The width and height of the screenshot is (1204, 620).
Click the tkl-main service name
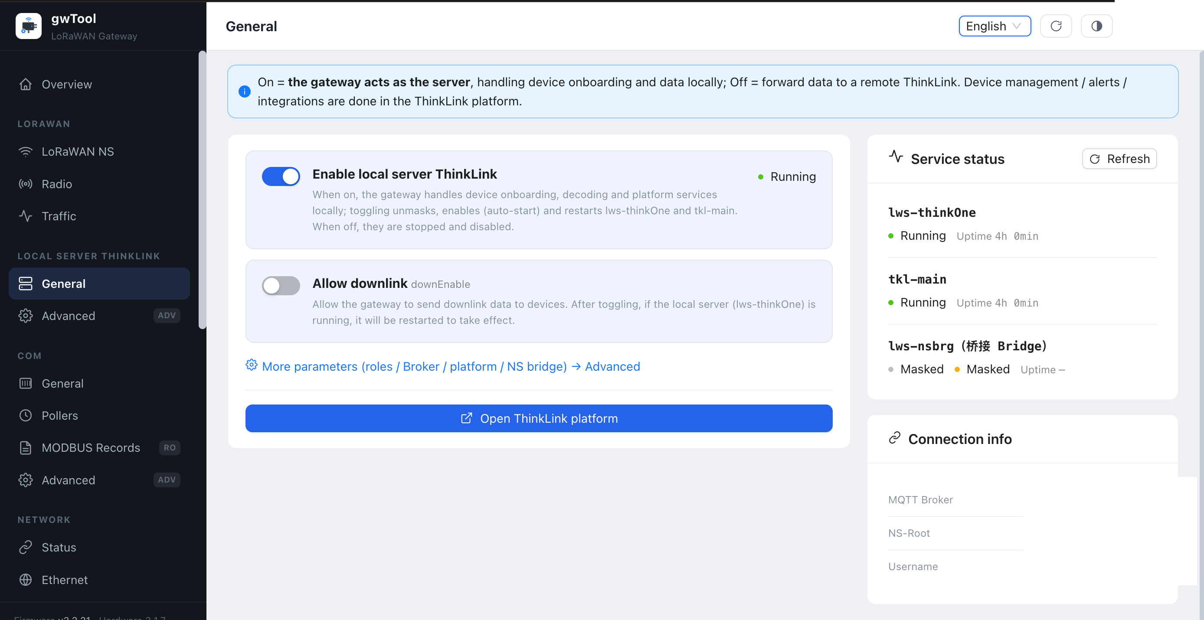pyautogui.click(x=917, y=279)
